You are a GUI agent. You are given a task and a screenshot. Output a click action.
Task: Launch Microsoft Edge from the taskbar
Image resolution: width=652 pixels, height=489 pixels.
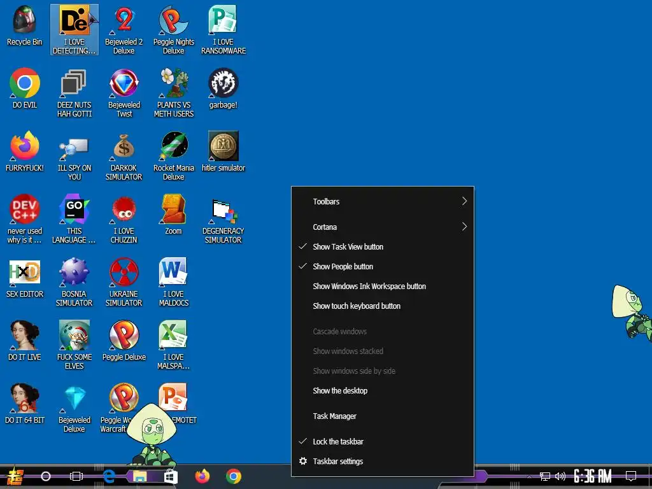[x=109, y=476]
